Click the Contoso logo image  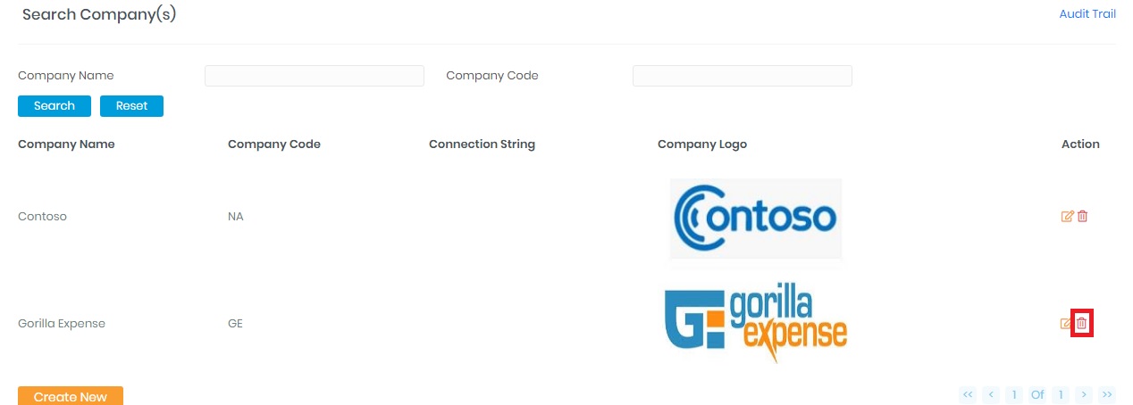pos(756,218)
